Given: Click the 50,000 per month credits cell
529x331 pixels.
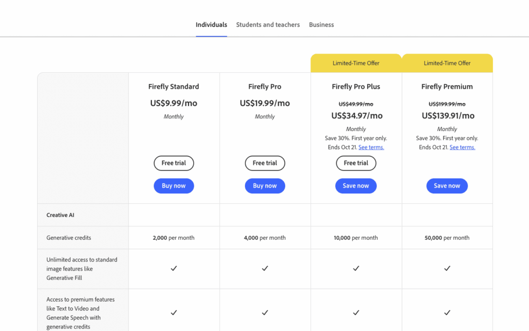Looking at the screenshot, I should (447, 238).
